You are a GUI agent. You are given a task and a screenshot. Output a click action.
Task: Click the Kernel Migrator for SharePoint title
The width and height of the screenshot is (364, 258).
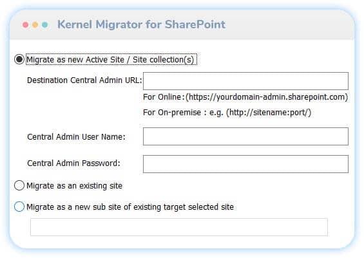point(141,24)
